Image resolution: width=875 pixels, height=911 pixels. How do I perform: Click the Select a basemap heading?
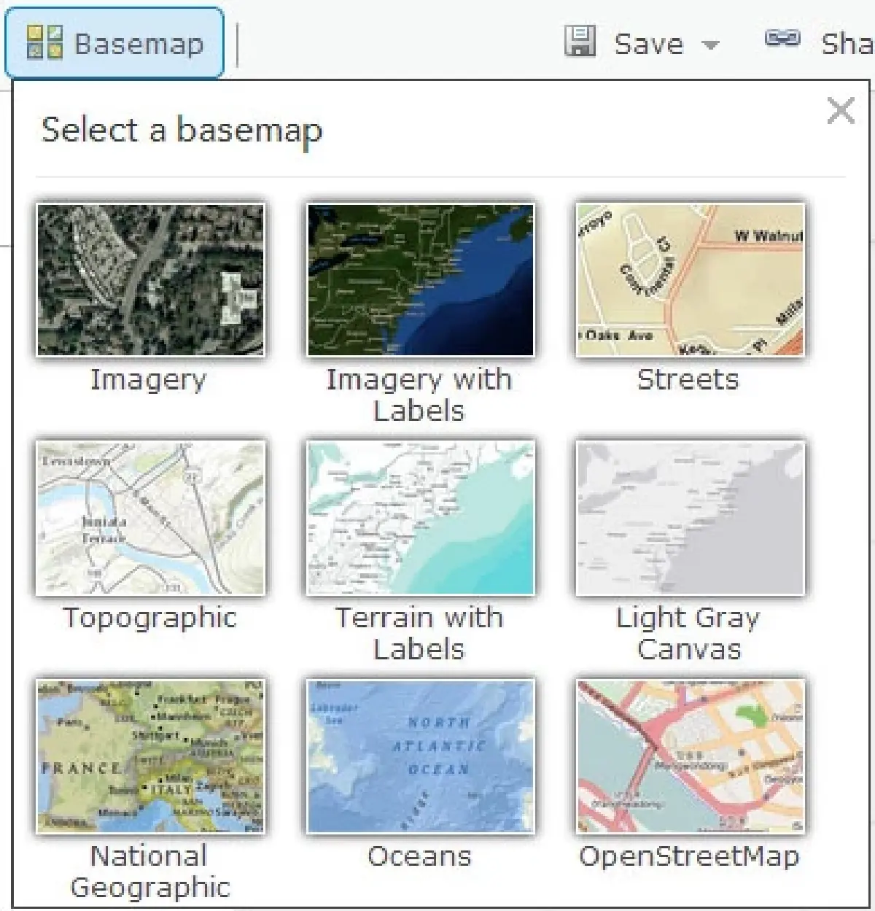tap(182, 131)
